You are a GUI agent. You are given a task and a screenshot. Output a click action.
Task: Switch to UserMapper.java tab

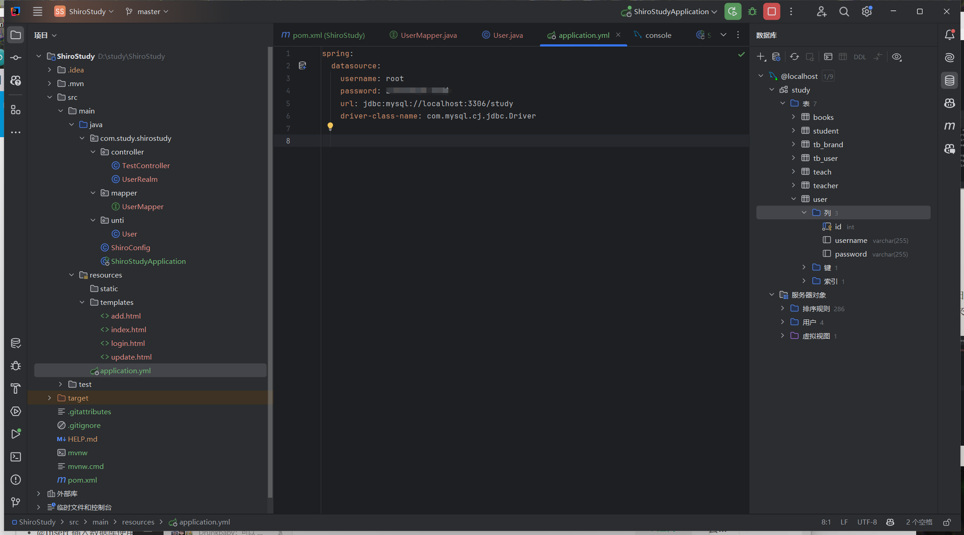coord(424,35)
